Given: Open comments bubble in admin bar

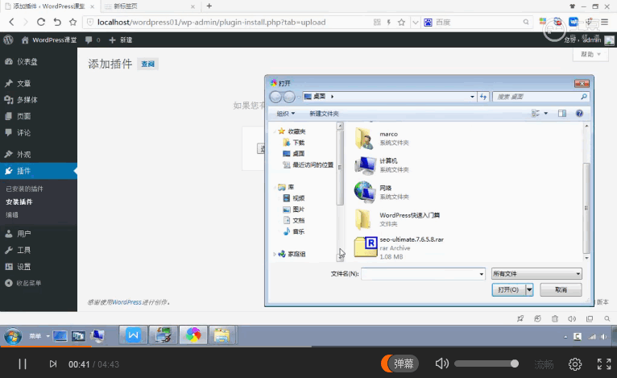Looking at the screenshot, I should (93, 39).
